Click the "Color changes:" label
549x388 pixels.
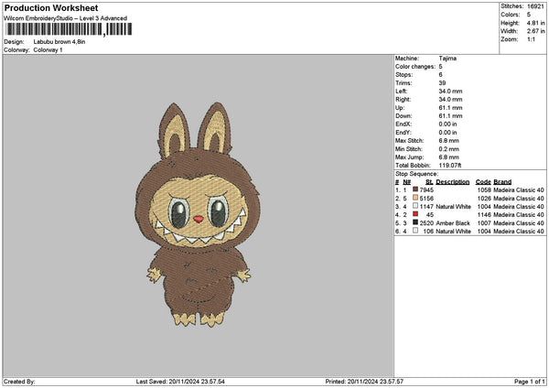pyautogui.click(x=415, y=67)
